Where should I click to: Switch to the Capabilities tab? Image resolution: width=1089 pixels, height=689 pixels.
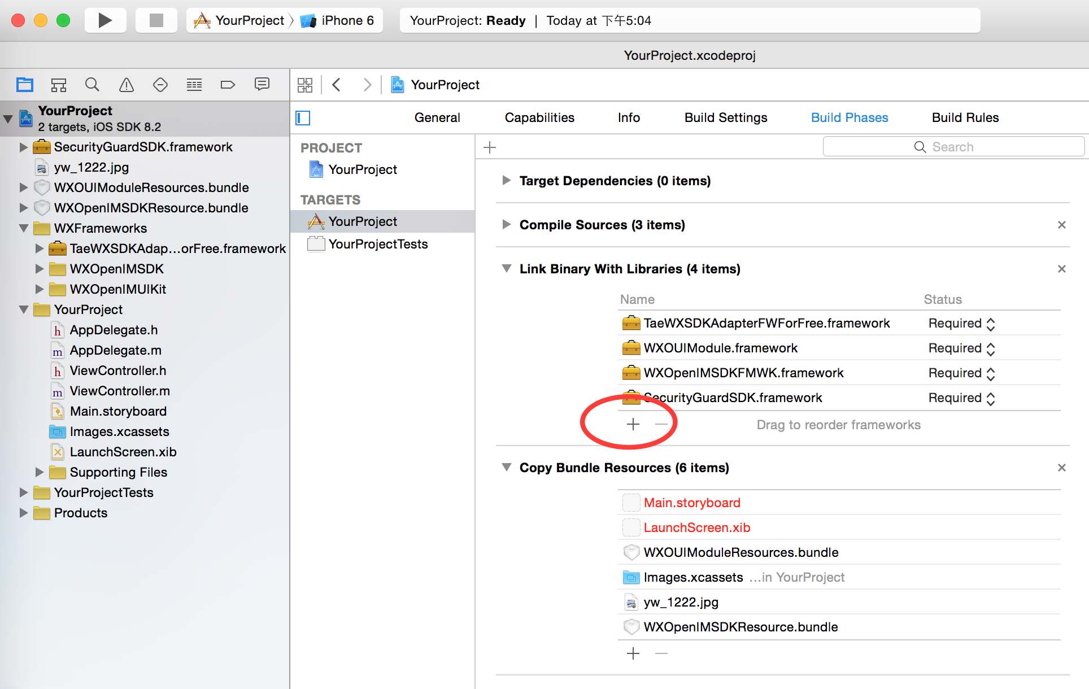tap(539, 118)
